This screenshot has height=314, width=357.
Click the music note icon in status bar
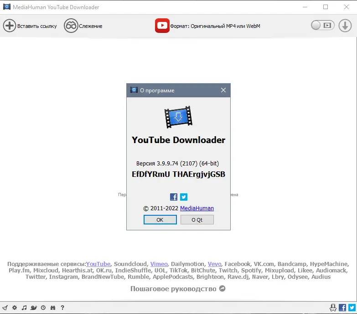[x=24, y=308]
